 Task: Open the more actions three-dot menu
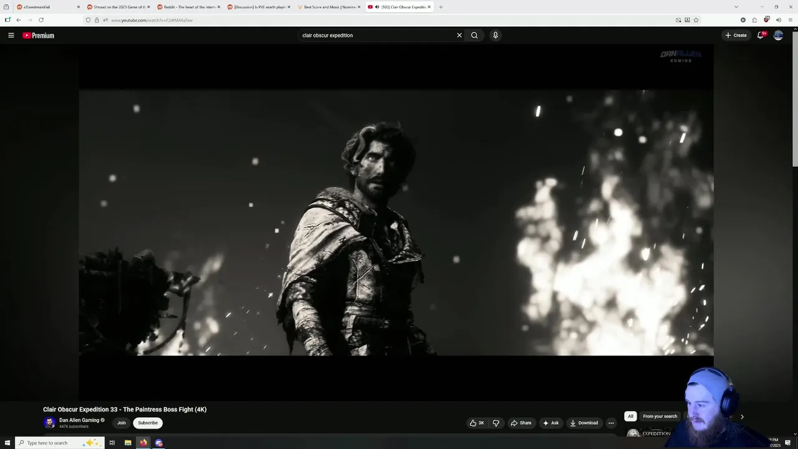point(611,423)
